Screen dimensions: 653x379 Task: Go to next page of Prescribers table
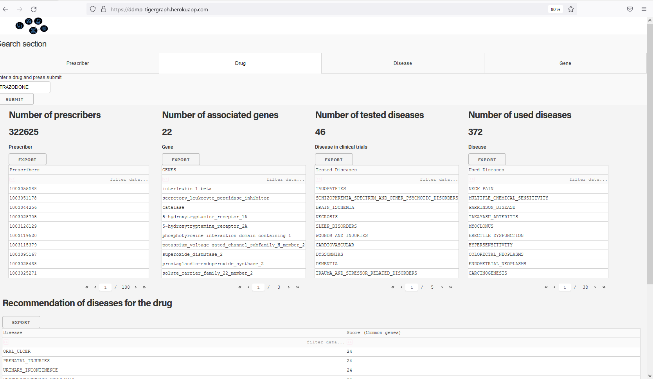136,287
